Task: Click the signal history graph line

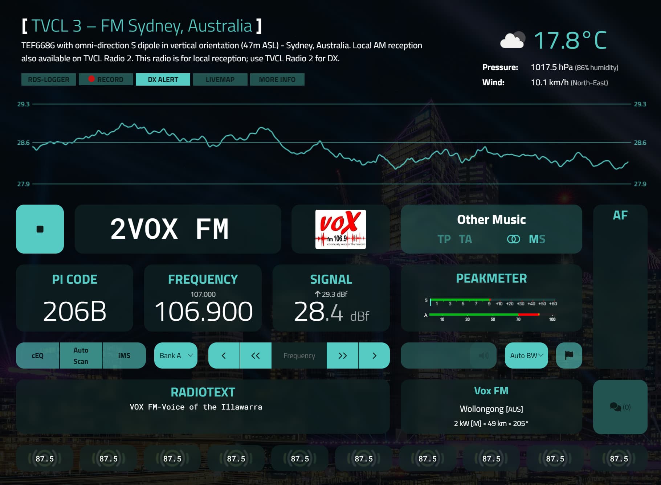Action: pos(330,147)
